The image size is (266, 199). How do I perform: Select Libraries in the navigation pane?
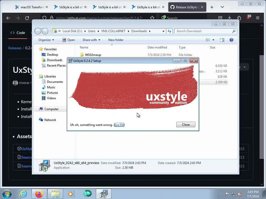point(50,76)
